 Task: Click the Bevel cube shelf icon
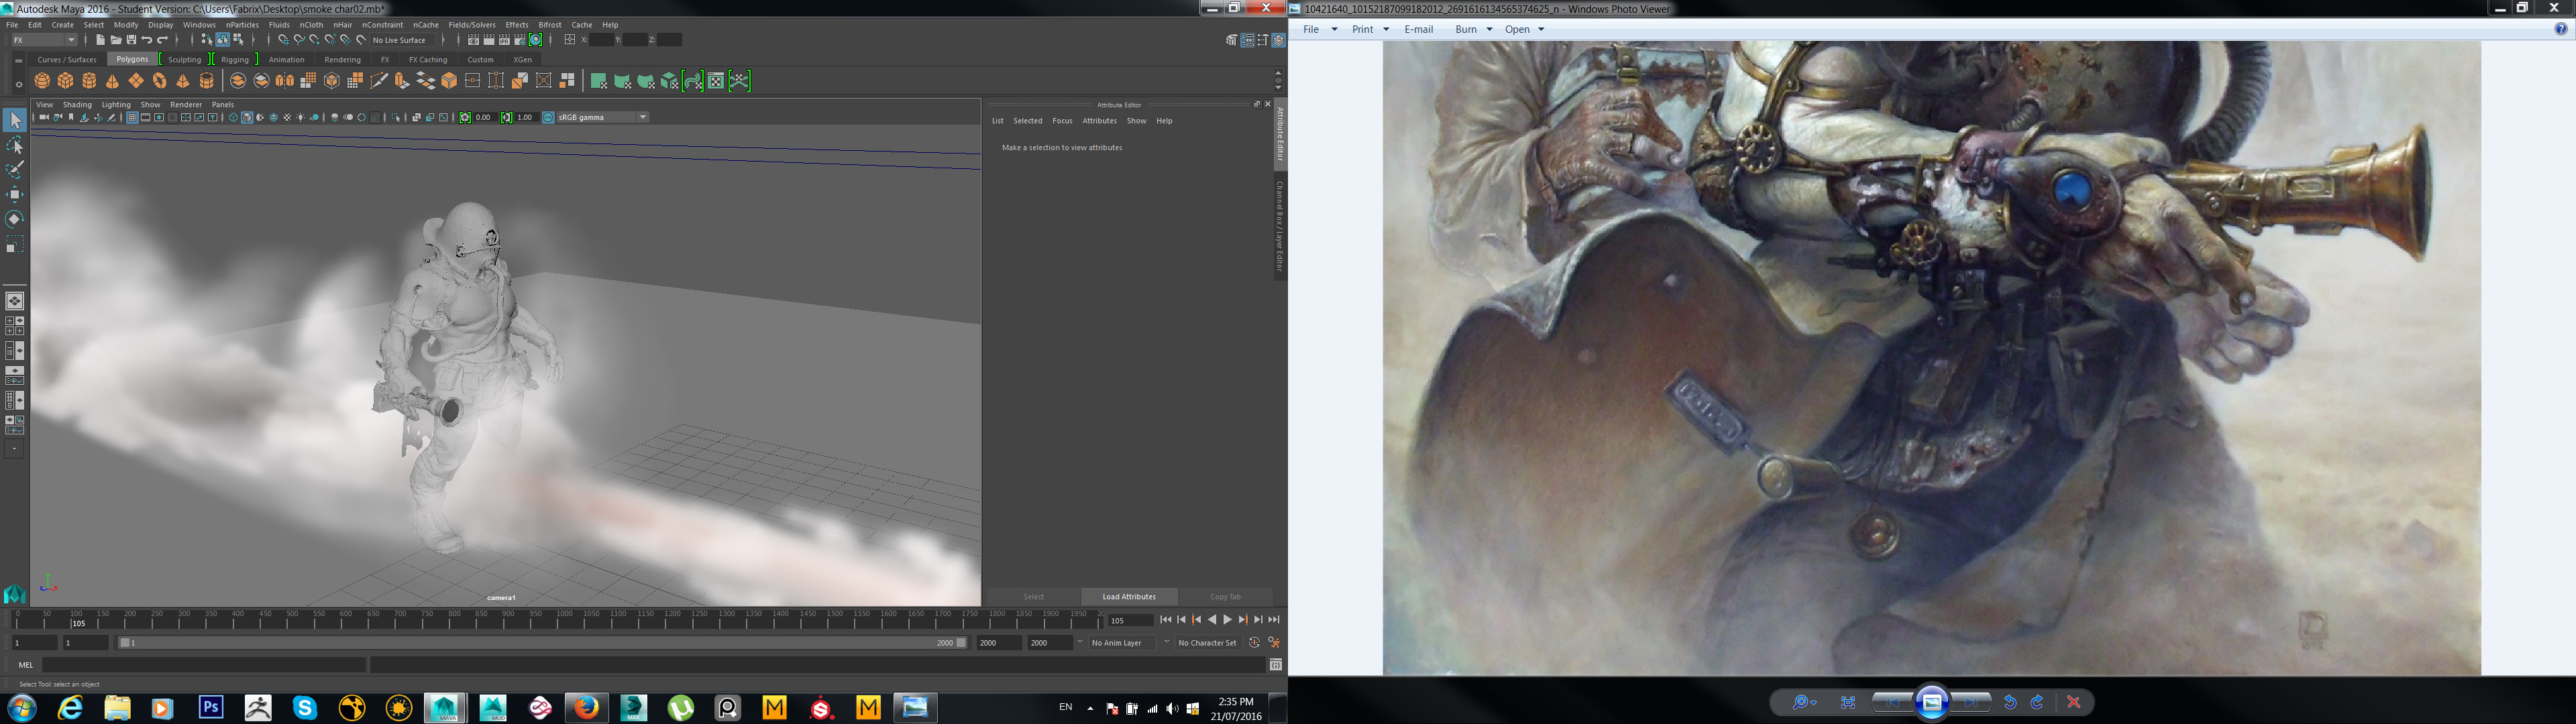[x=449, y=81]
